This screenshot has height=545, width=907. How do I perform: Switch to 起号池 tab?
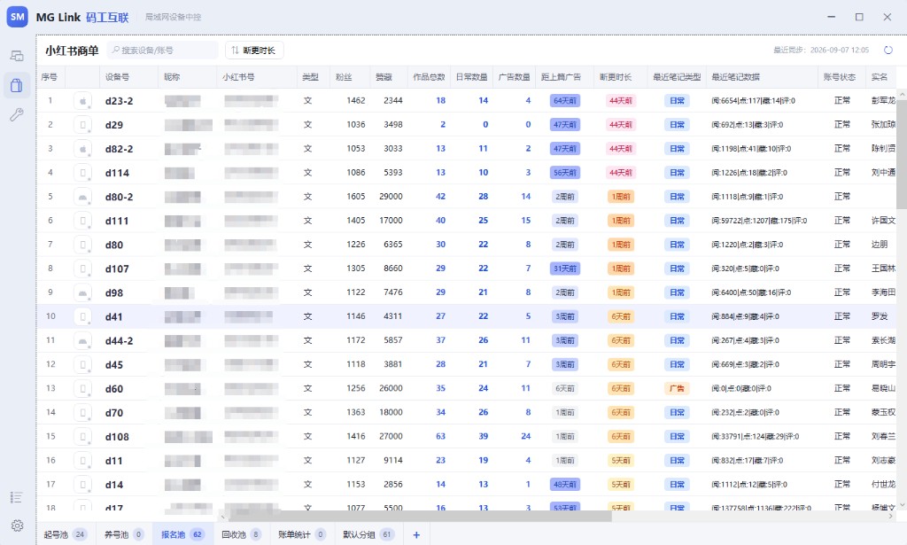click(x=65, y=534)
